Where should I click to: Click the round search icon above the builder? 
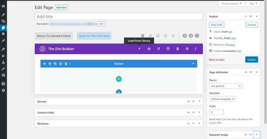[185, 36]
